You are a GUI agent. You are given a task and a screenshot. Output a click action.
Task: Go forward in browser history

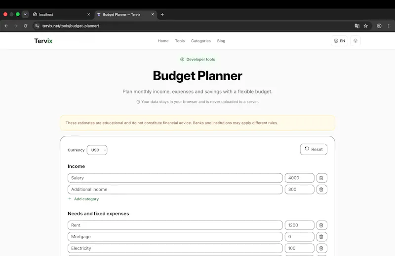[x=16, y=26]
